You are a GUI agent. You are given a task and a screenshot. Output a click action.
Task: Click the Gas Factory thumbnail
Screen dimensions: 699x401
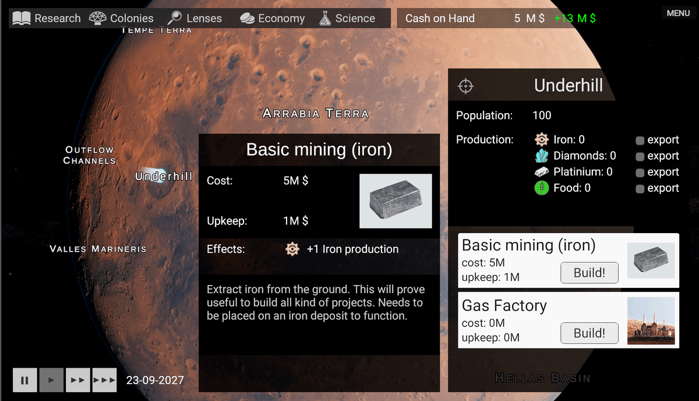pyautogui.click(x=651, y=321)
